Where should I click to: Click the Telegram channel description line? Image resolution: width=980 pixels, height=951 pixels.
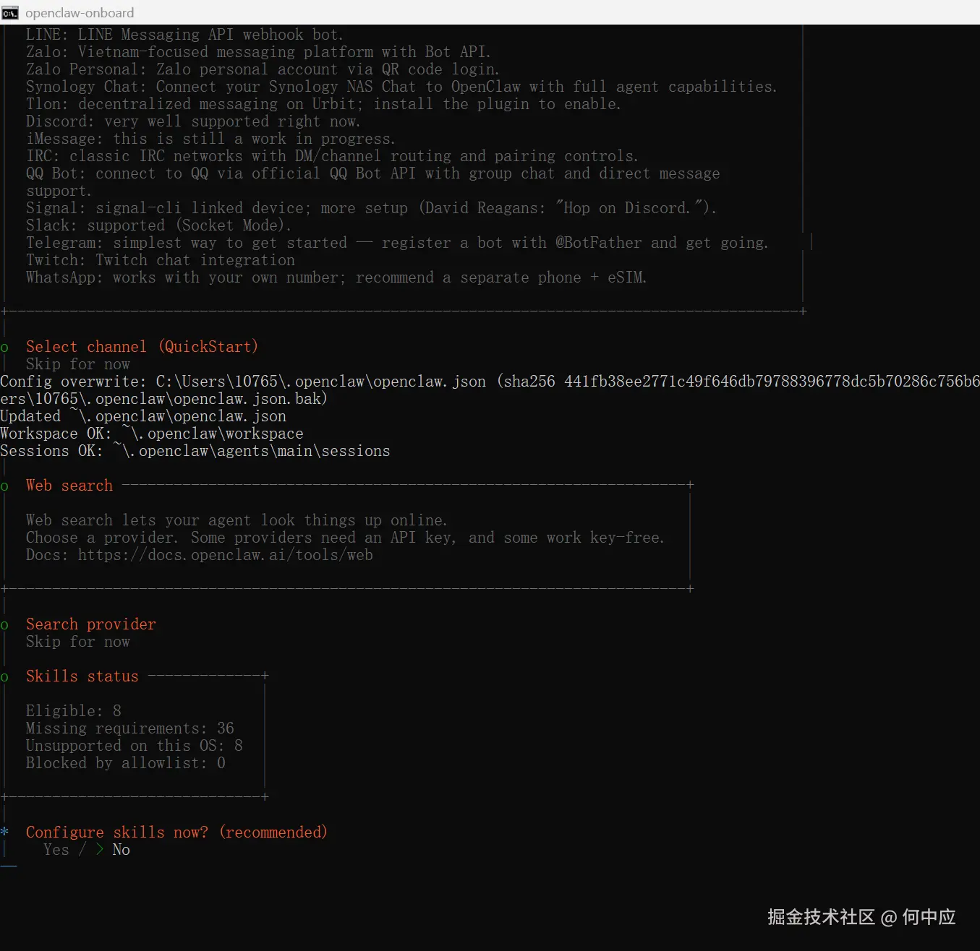(x=397, y=243)
